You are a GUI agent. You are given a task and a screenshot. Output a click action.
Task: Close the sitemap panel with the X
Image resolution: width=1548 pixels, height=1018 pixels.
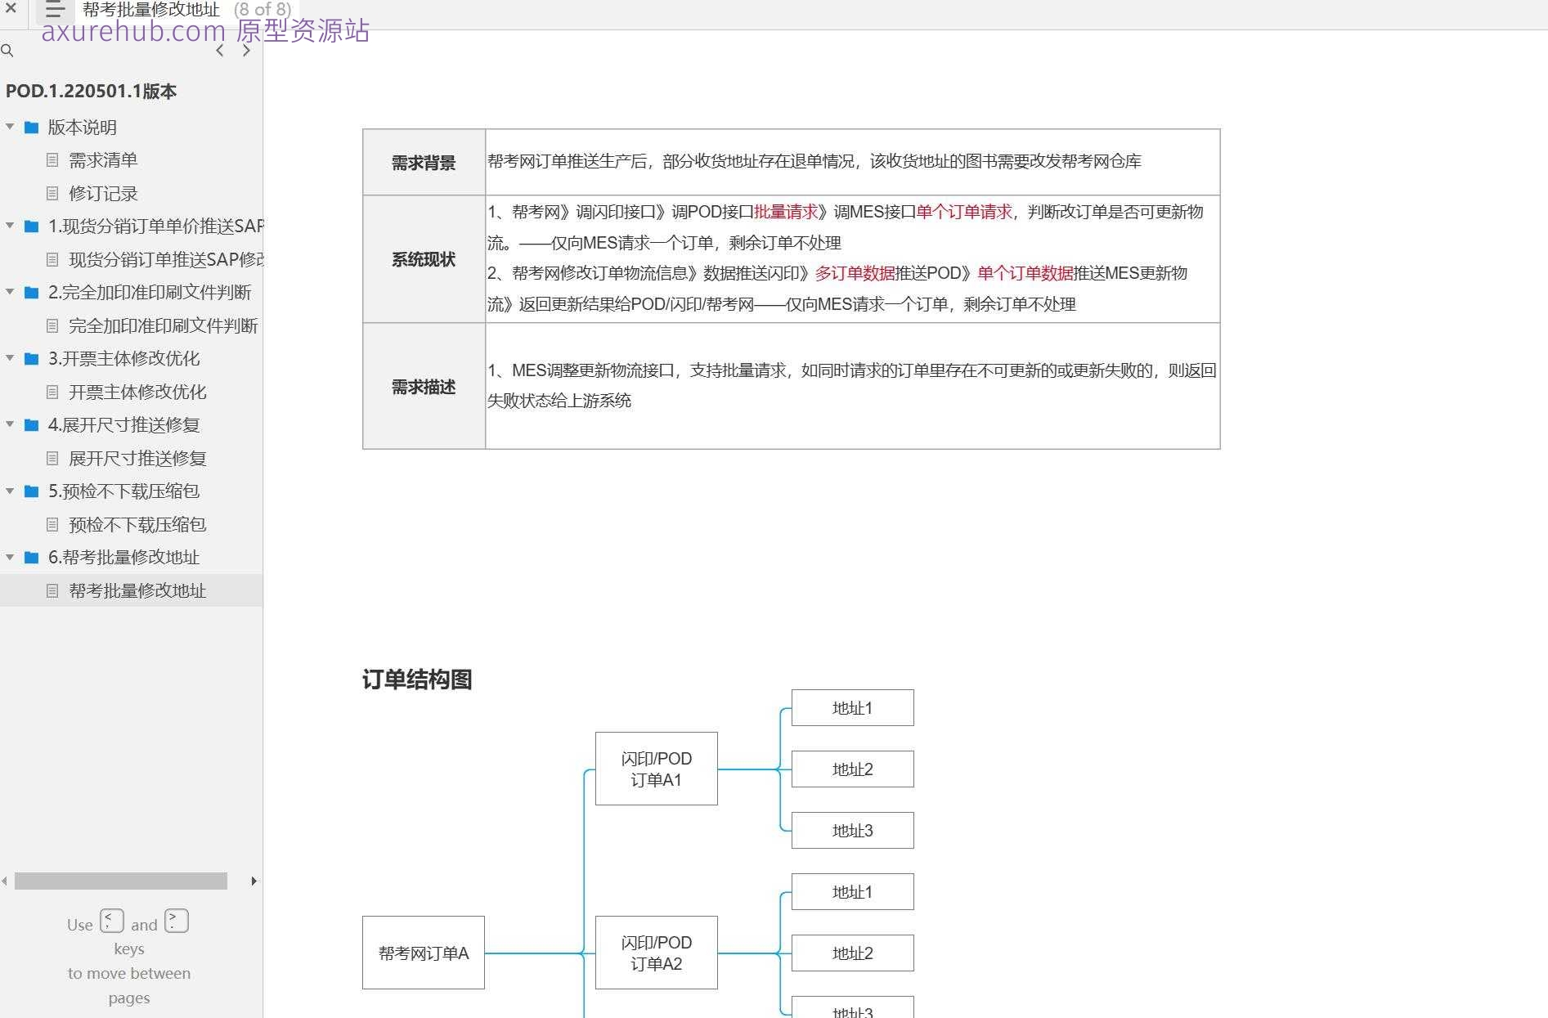tap(11, 7)
